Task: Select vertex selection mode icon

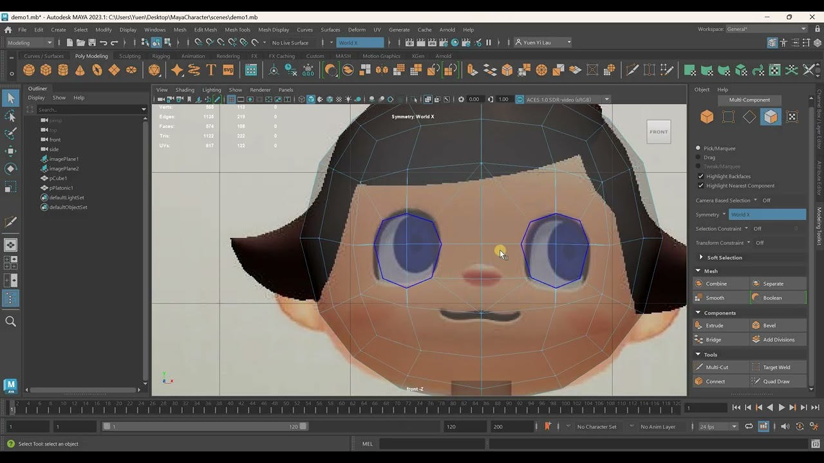Action: point(728,116)
